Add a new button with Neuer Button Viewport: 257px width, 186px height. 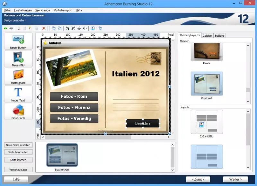(x=18, y=41)
